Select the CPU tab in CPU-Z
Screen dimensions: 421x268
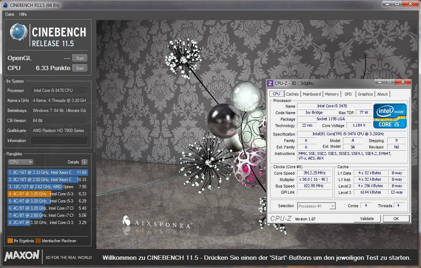(276, 94)
